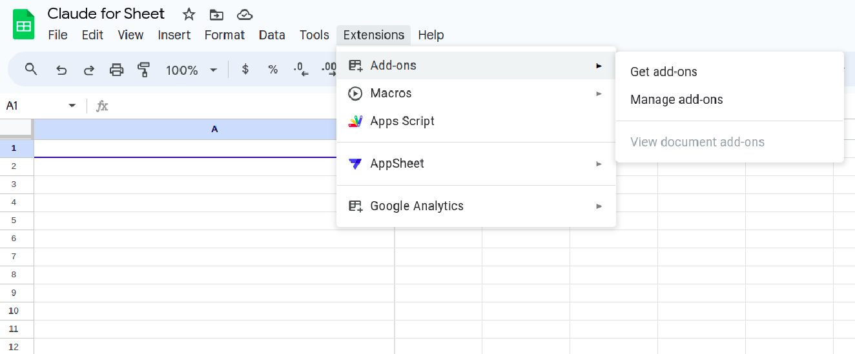Select the AppSheet menu entry
Screen dimensions: 855x354
click(476, 164)
